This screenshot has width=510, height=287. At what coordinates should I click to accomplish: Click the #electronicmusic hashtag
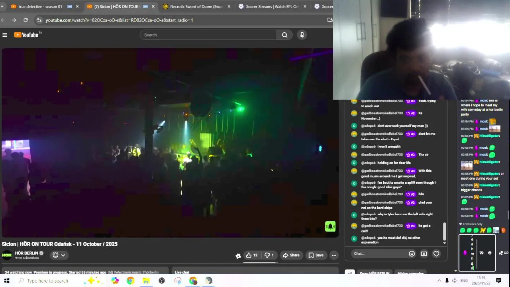pos(127,272)
